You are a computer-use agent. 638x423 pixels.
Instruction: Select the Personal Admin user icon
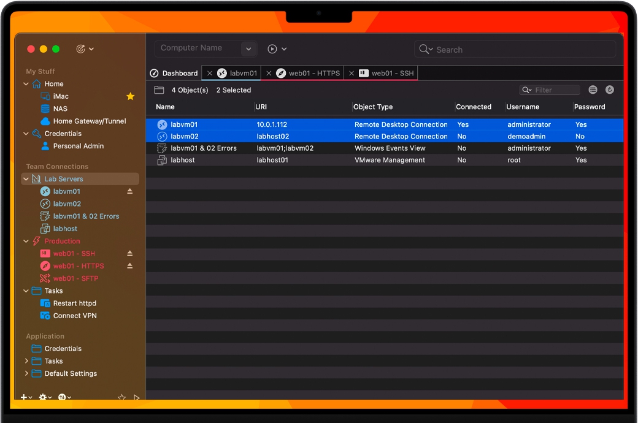(x=45, y=146)
